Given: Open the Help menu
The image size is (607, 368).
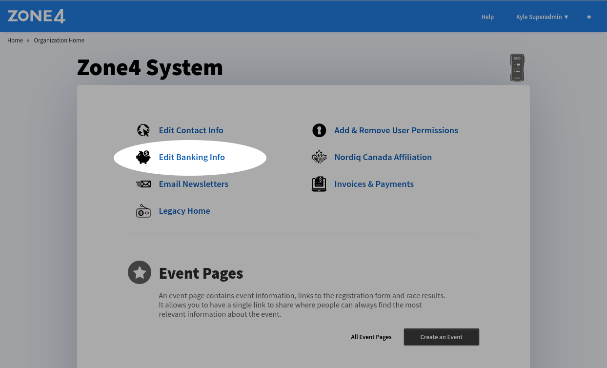Looking at the screenshot, I should [487, 17].
